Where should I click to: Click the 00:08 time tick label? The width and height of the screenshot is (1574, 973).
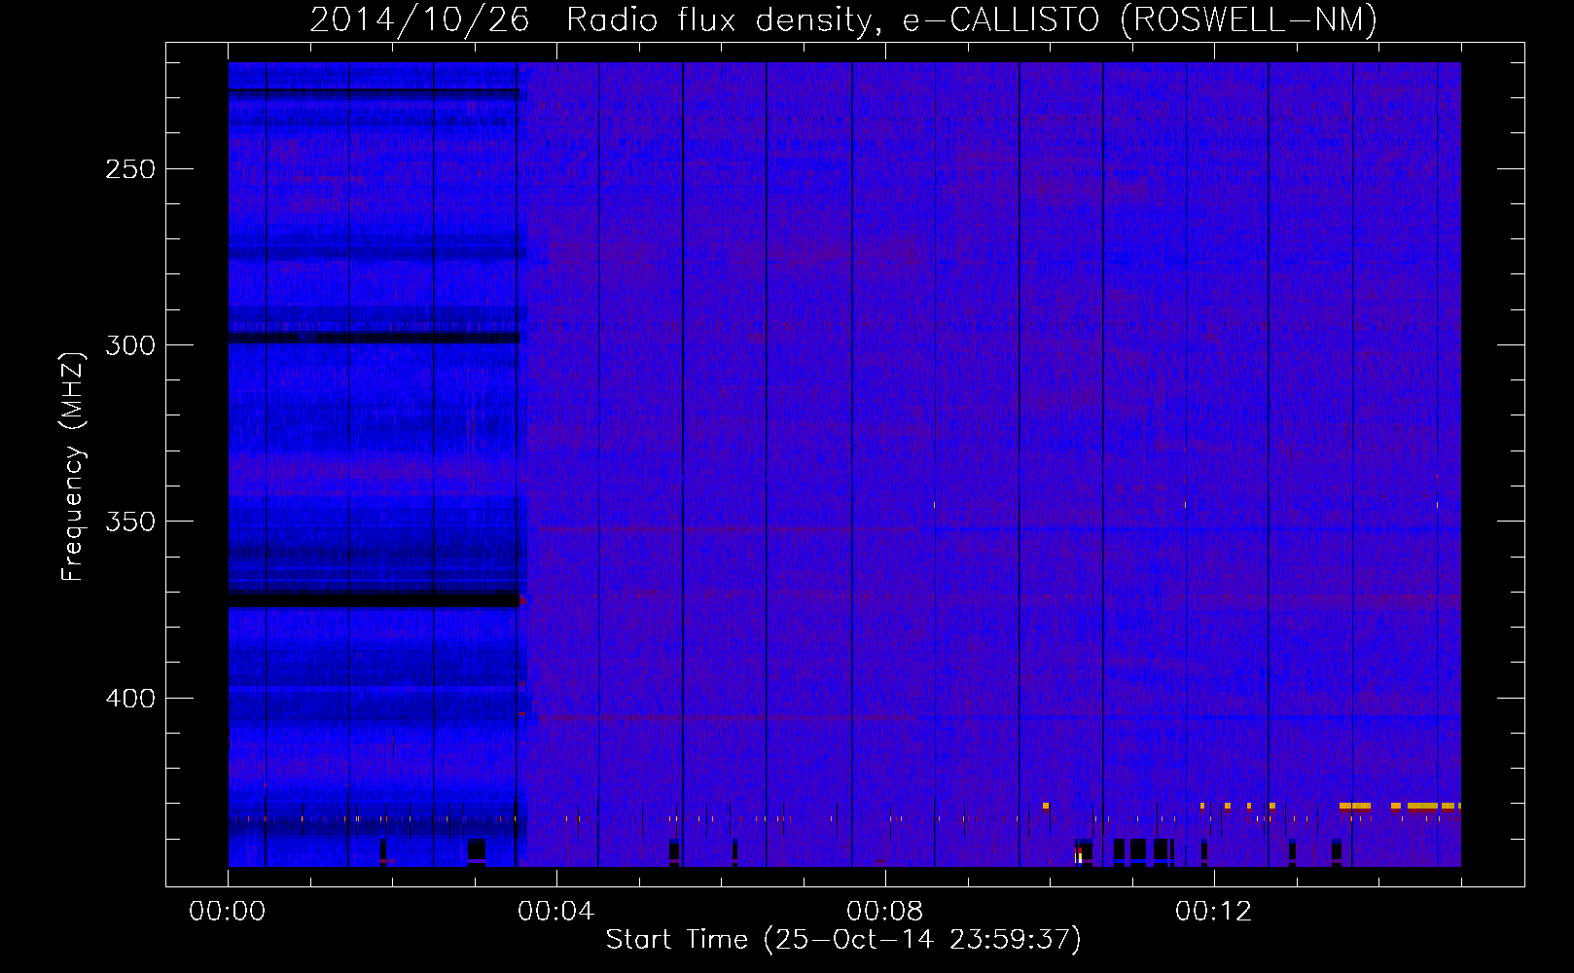[884, 912]
